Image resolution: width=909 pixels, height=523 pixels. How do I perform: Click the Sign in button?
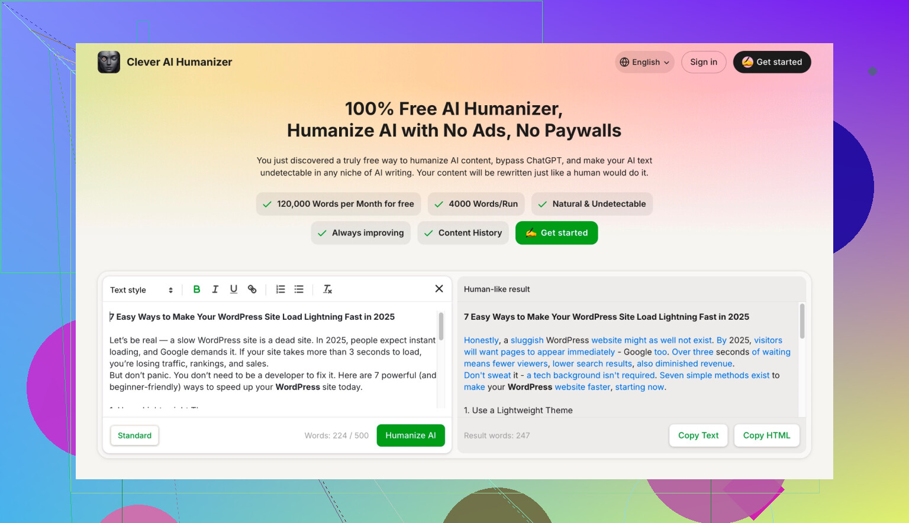click(x=704, y=62)
